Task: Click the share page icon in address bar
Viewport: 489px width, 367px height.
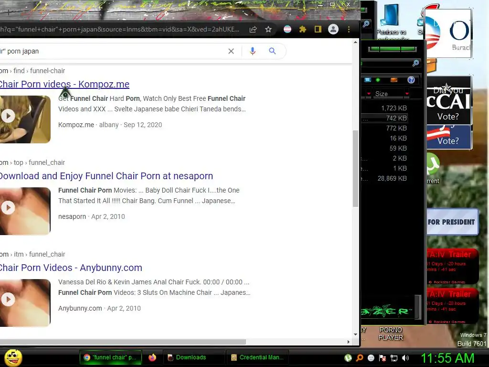Action: (253, 29)
